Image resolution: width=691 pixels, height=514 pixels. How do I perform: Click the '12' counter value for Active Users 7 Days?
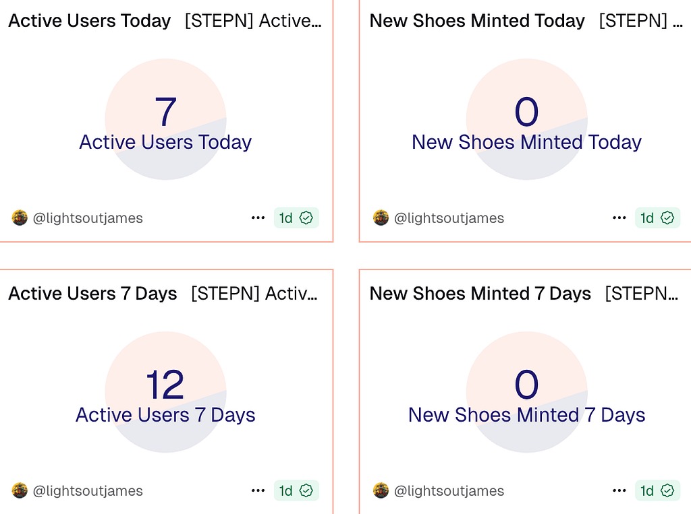click(x=165, y=385)
